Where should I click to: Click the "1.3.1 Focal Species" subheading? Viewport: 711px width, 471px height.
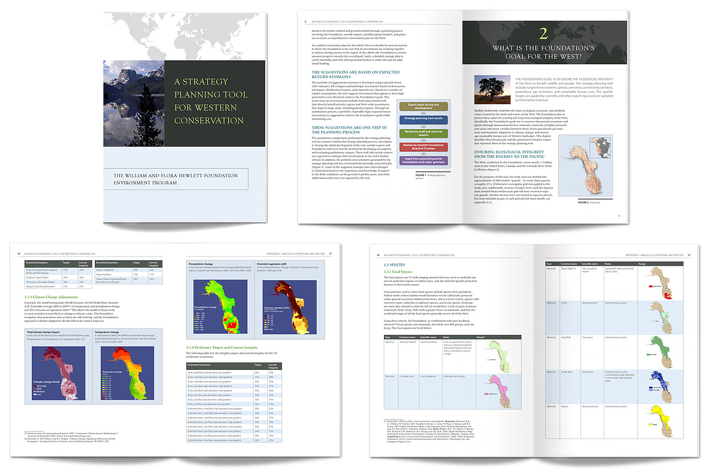click(x=398, y=272)
